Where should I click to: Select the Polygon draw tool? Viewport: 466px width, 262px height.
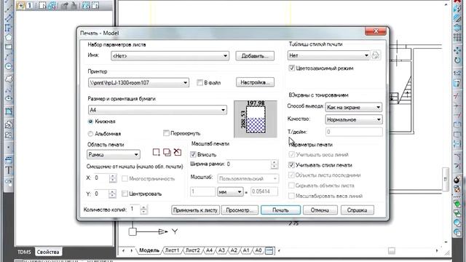(8, 37)
